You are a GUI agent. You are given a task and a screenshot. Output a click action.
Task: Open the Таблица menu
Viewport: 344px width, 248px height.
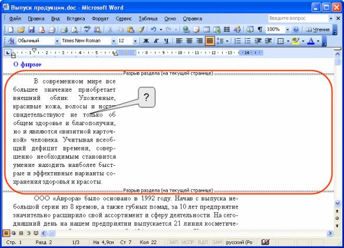click(x=148, y=19)
